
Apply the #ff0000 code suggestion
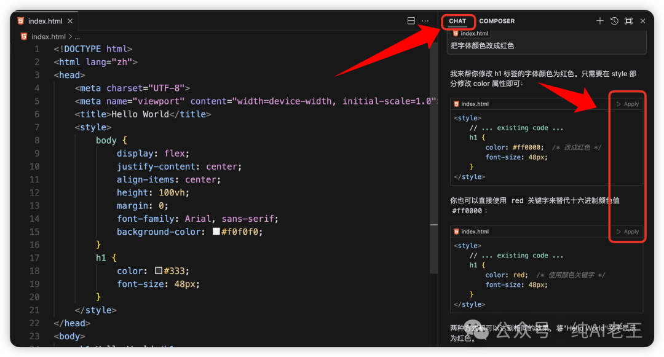(628, 104)
